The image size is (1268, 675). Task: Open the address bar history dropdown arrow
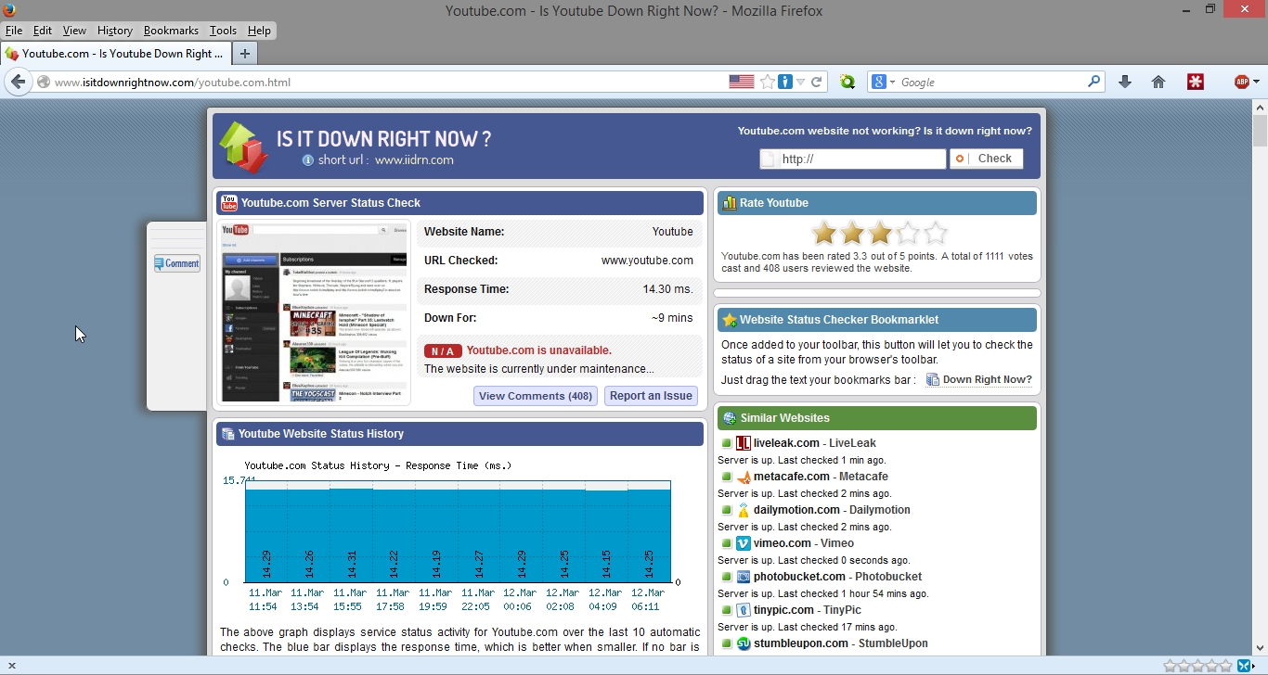click(x=800, y=83)
